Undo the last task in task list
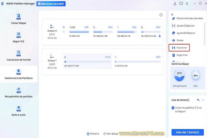The image size is (207, 138). [198, 100]
